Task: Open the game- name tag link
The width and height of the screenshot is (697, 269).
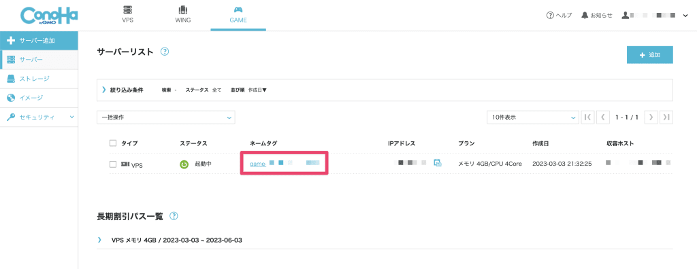Action: pyautogui.click(x=285, y=164)
